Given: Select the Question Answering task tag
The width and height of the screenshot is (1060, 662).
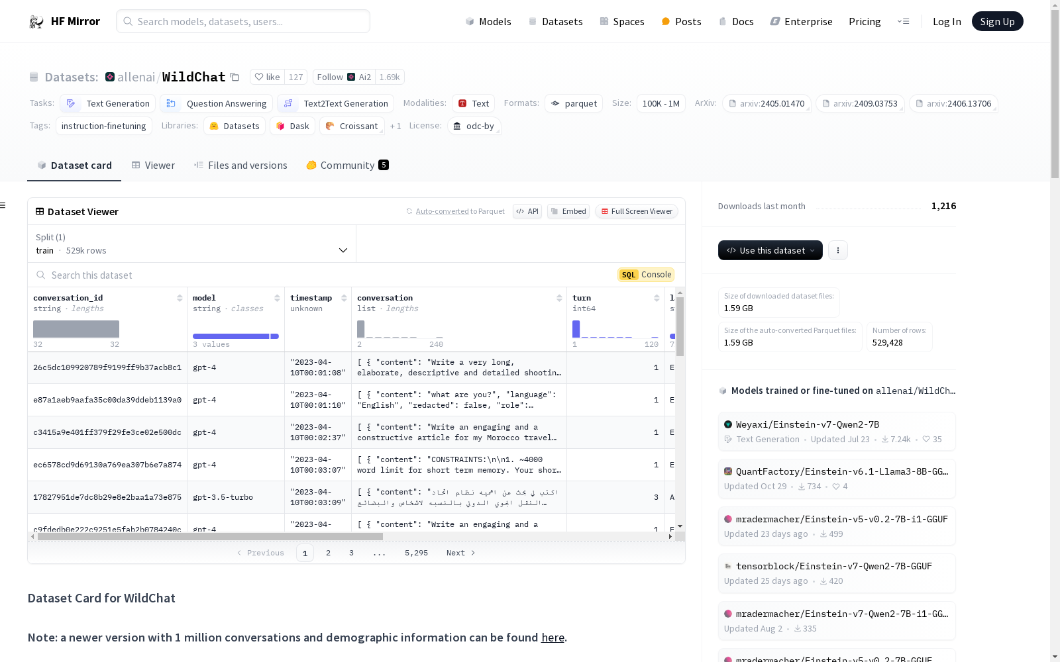Looking at the screenshot, I should [x=216, y=103].
